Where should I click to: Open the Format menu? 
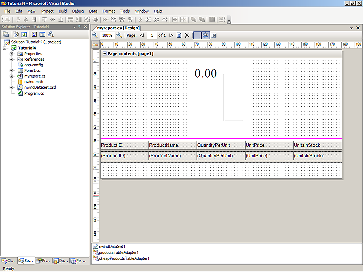coord(108,11)
